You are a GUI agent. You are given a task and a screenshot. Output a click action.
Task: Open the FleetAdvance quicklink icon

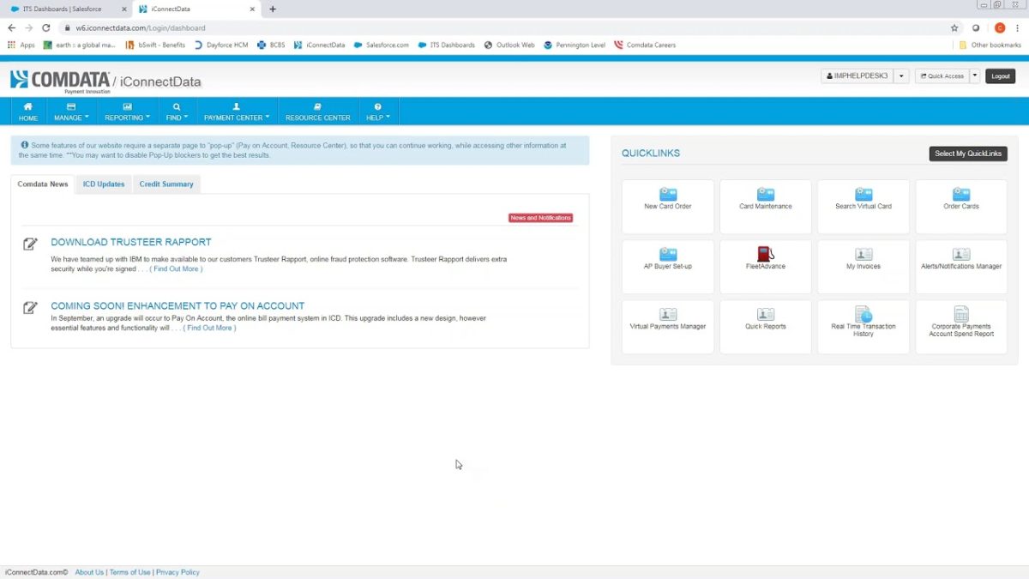(x=765, y=266)
